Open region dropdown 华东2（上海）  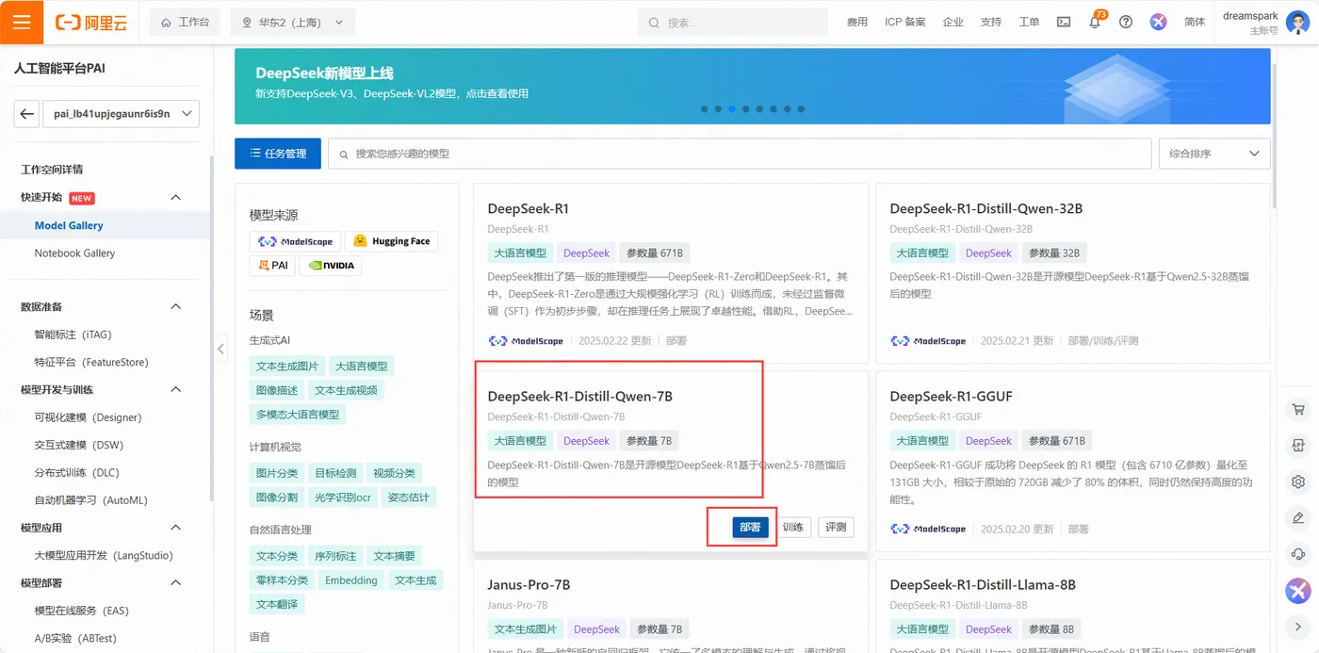(293, 22)
